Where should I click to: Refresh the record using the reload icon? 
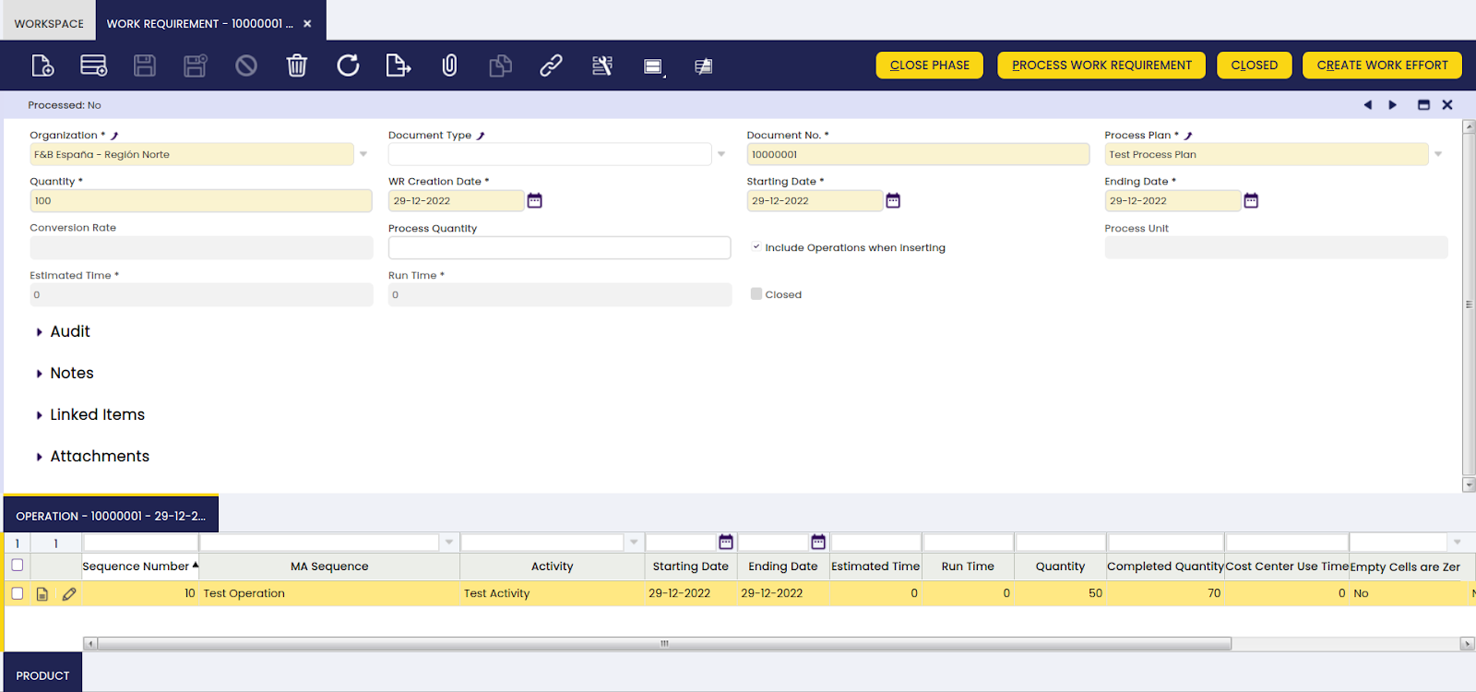[x=348, y=66]
